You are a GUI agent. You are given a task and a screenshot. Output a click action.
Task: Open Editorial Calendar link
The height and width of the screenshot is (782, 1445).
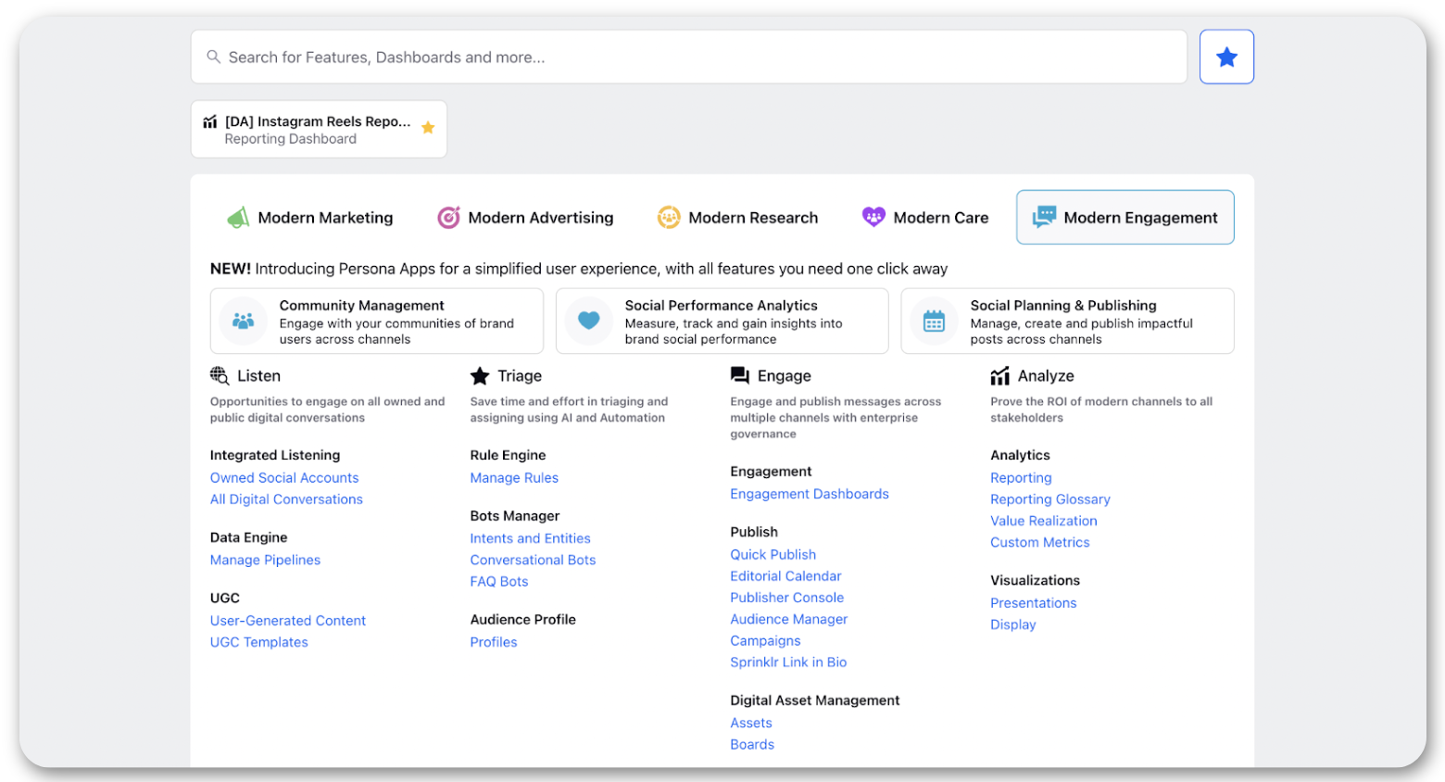[x=785, y=576]
